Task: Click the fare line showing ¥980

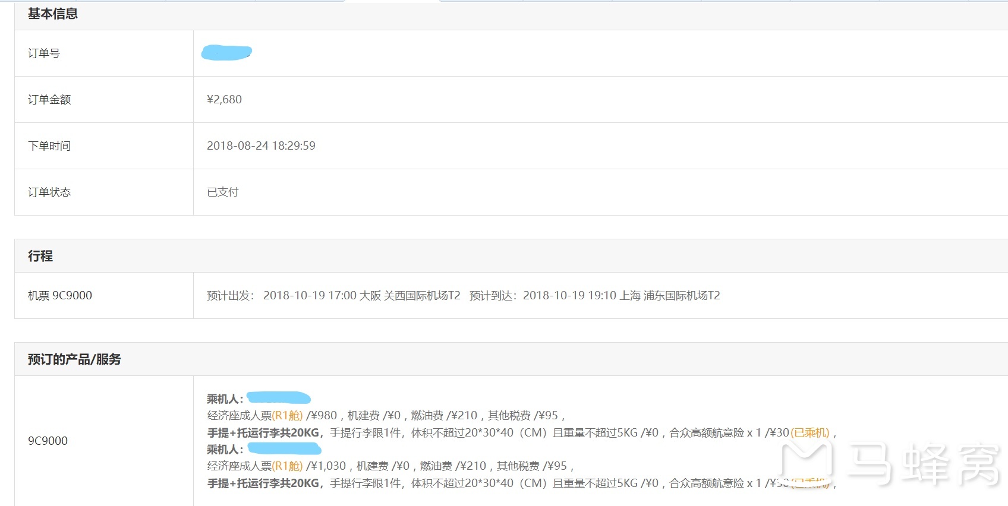Action: 386,415
